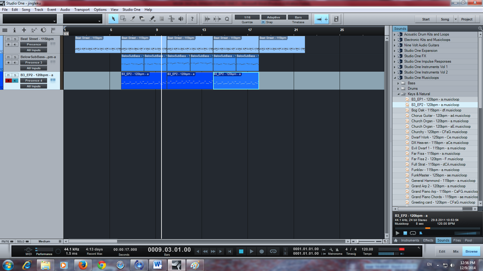
Task: Open the marker track flag icon
Action: point(53,30)
